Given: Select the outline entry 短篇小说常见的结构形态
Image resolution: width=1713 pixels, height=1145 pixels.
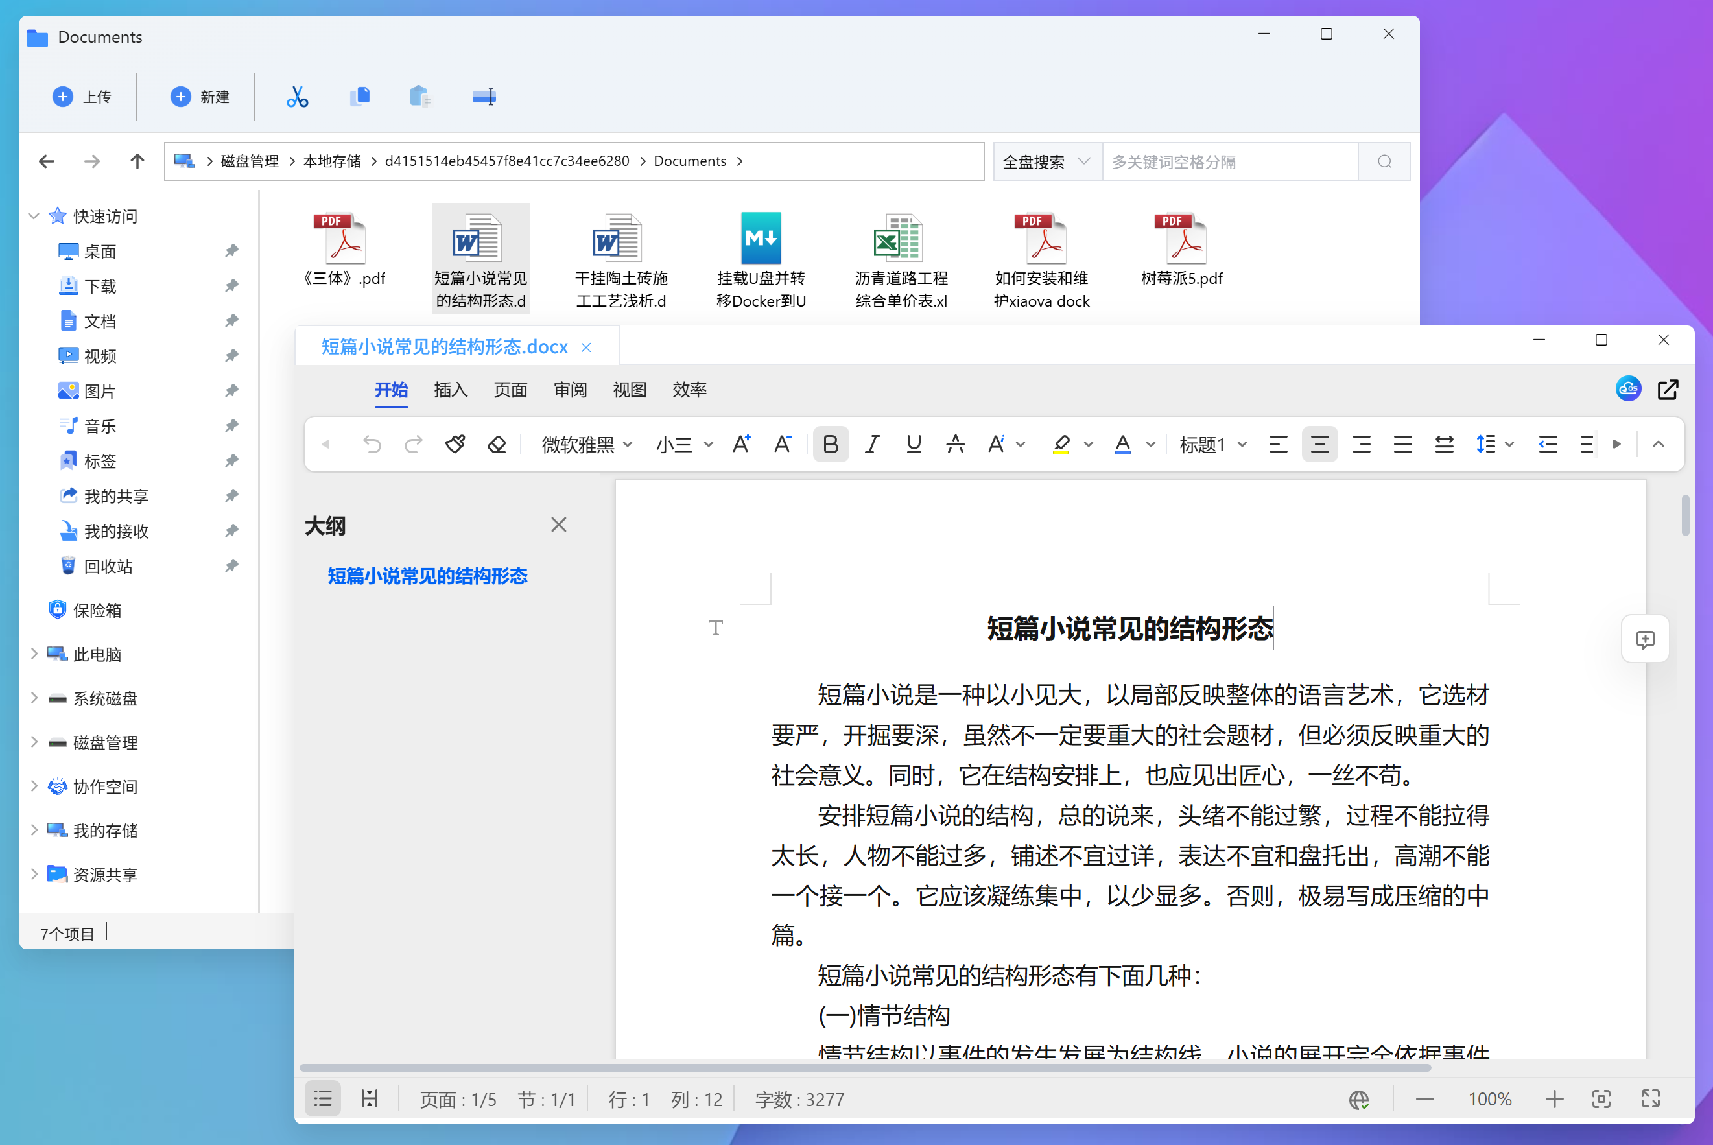Looking at the screenshot, I should pyautogui.click(x=427, y=576).
